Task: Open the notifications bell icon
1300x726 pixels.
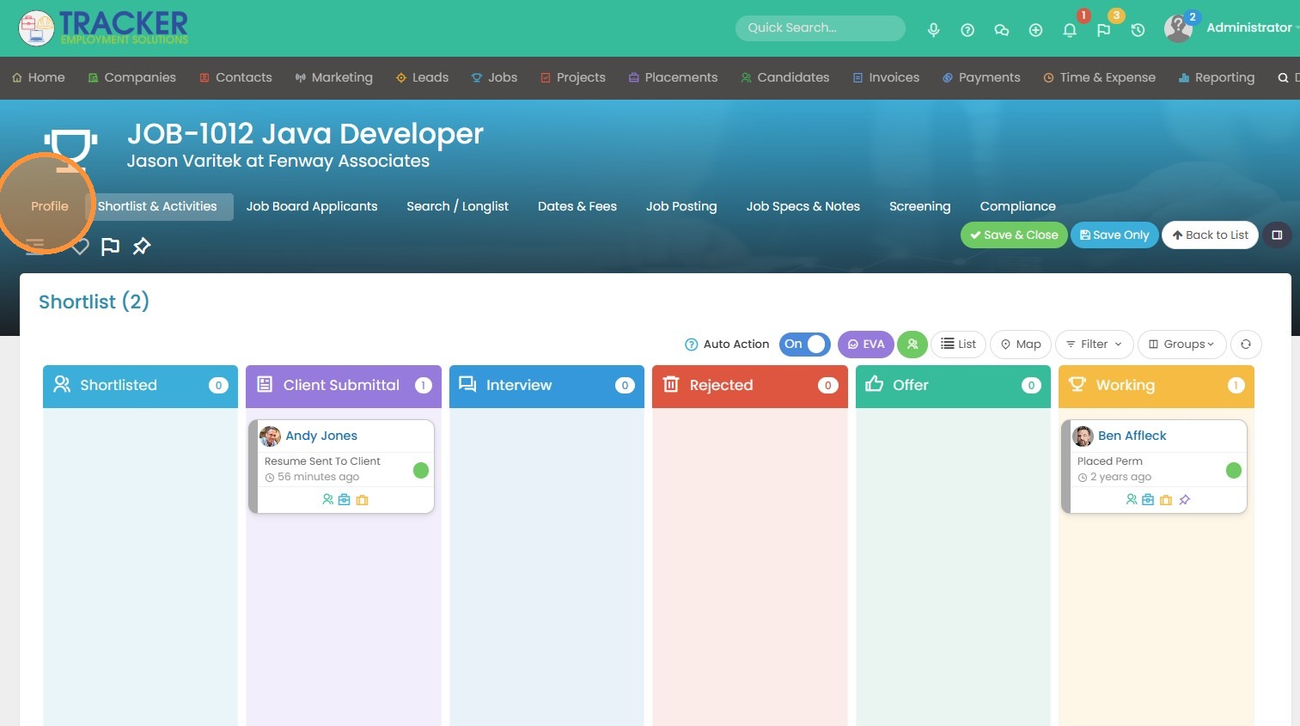Action: pos(1070,30)
